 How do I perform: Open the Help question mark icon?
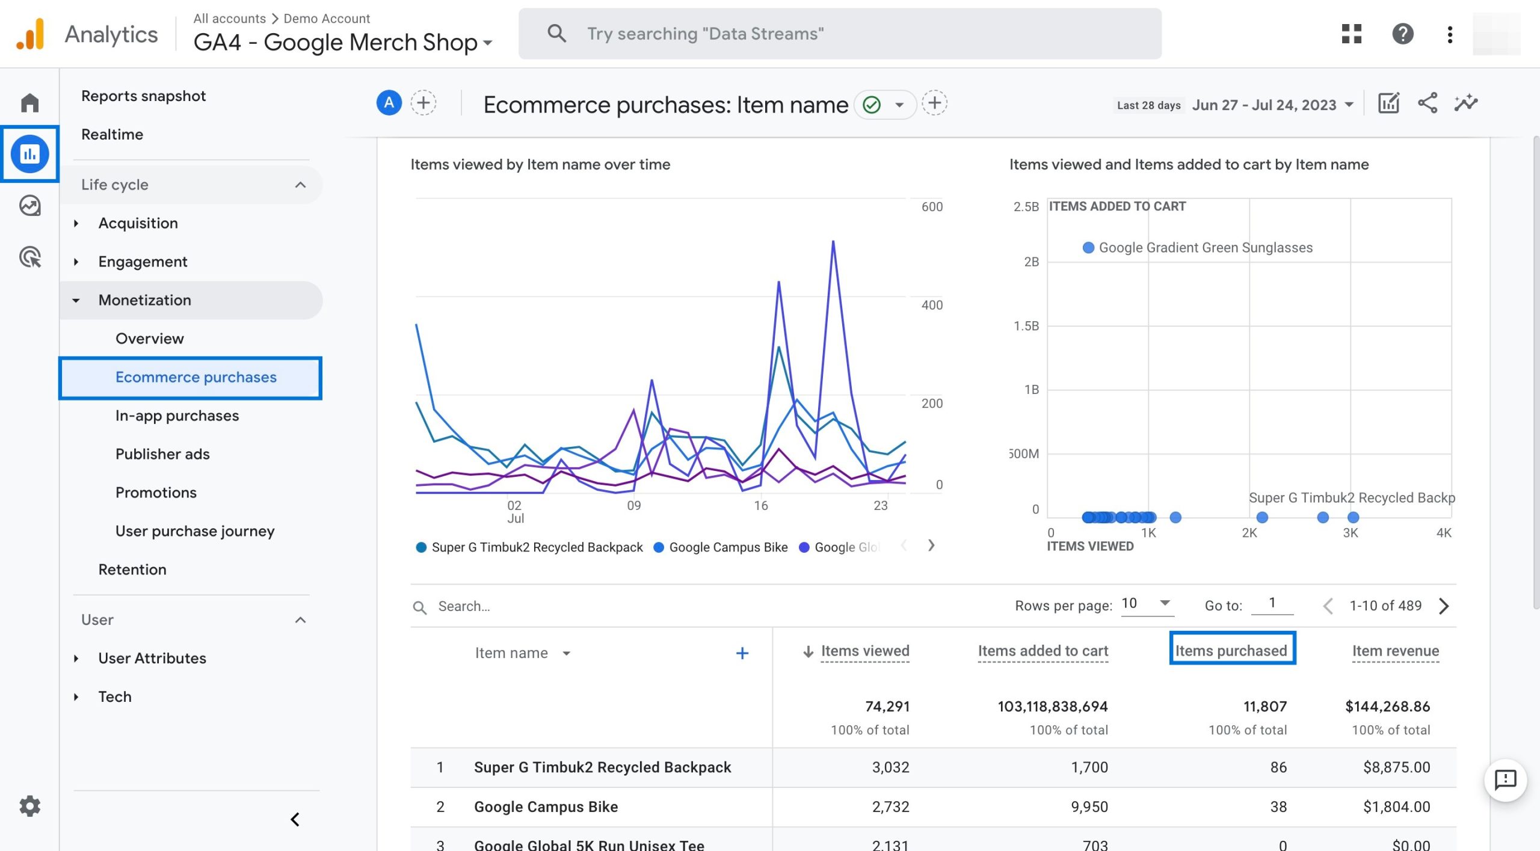click(x=1402, y=34)
